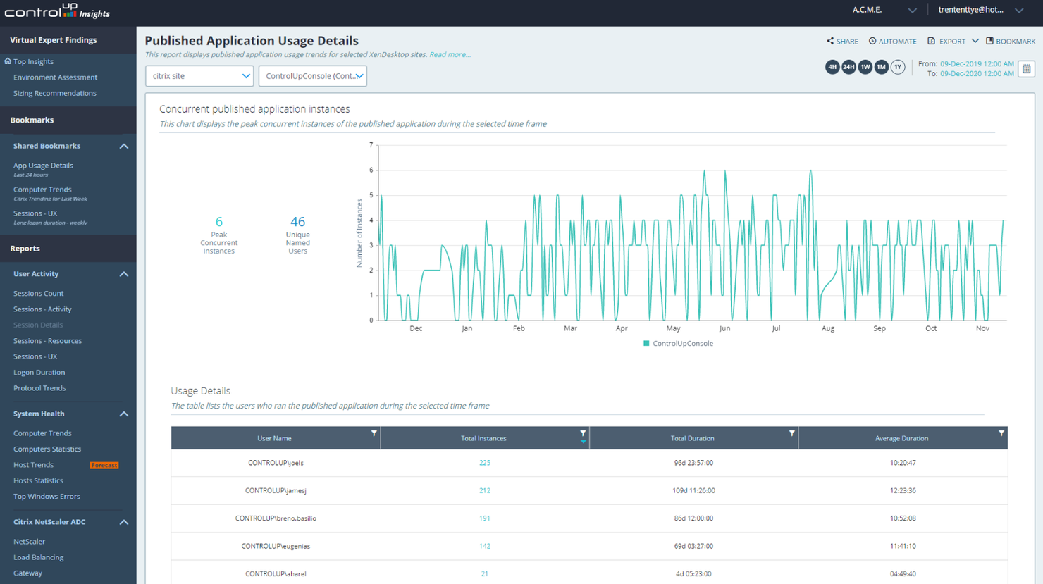
Task: Filter the User Name column
Action: (x=374, y=433)
